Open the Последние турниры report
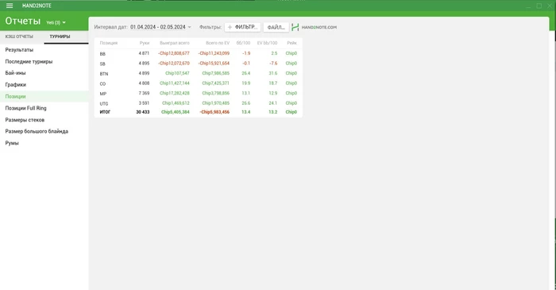The width and height of the screenshot is (556, 290). 29,62
